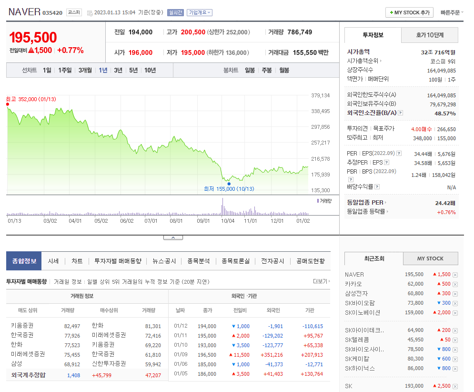This screenshot has height=392, width=474.
Task: Select the 종합정보 tab
Action: tap(24, 261)
